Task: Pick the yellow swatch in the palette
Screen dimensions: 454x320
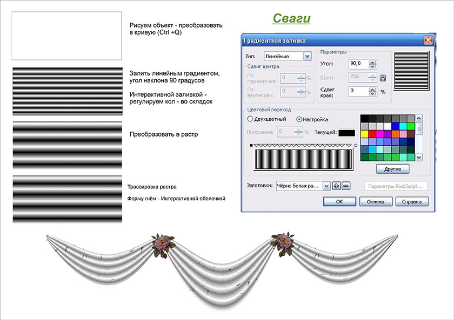Action: coord(364,134)
